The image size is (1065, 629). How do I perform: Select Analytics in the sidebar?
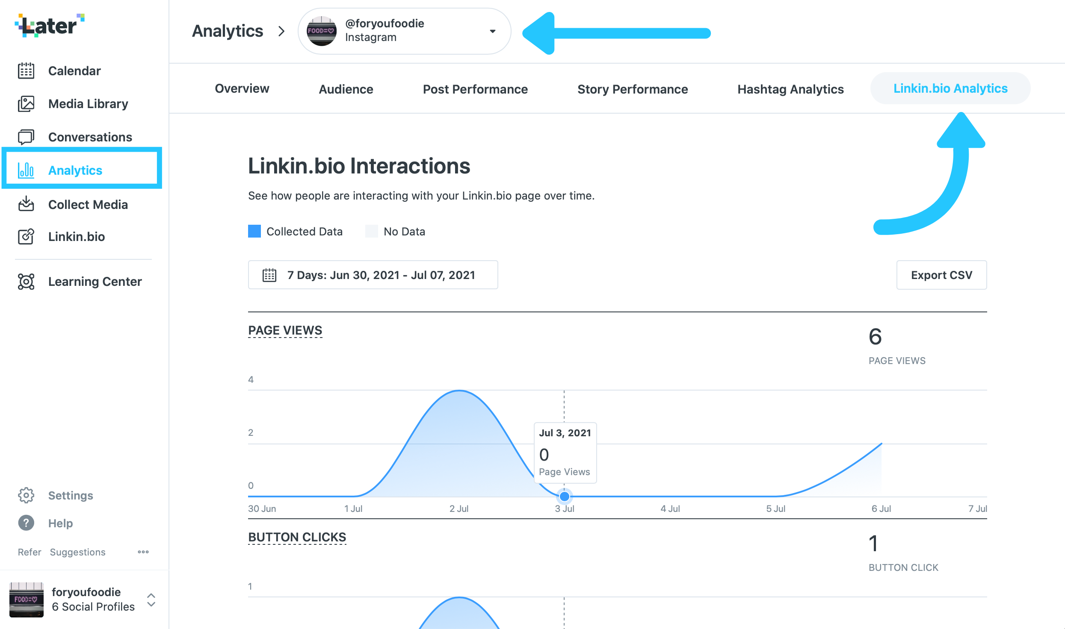(x=75, y=170)
